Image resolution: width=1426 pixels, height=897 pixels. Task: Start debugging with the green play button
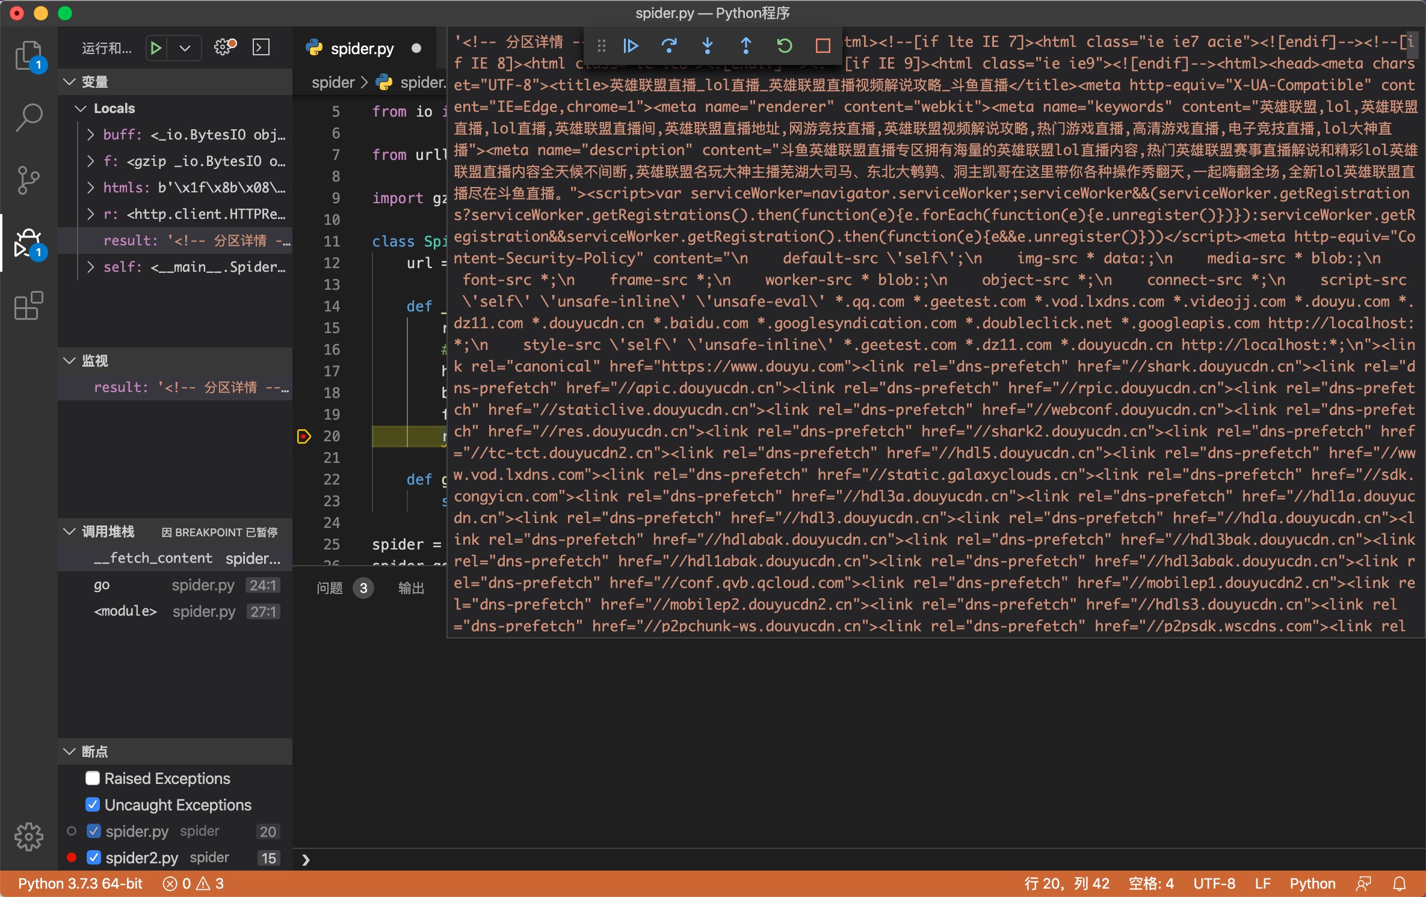tap(156, 47)
